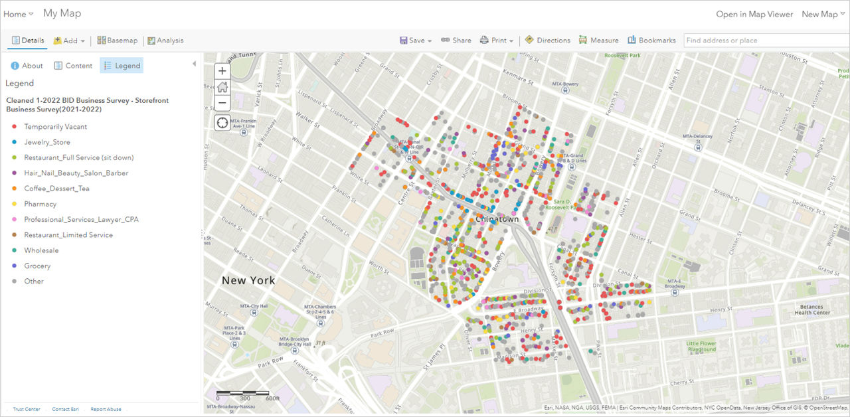Open the Save dropdown menu
850x417 pixels.
tap(416, 41)
